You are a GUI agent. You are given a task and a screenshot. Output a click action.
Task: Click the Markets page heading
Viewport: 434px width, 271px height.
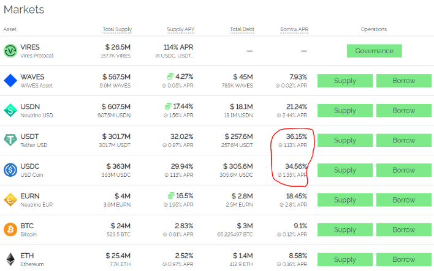click(24, 10)
